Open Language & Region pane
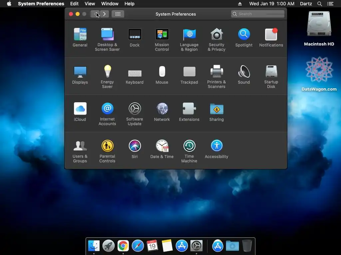 (x=189, y=40)
